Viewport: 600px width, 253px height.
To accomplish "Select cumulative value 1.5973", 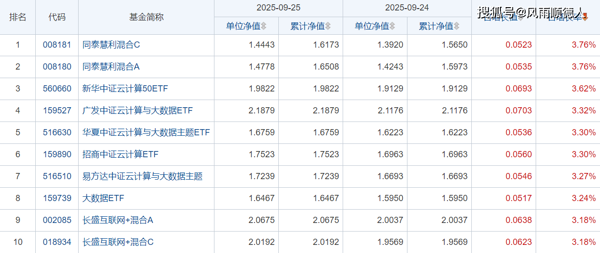I will 455,67.
